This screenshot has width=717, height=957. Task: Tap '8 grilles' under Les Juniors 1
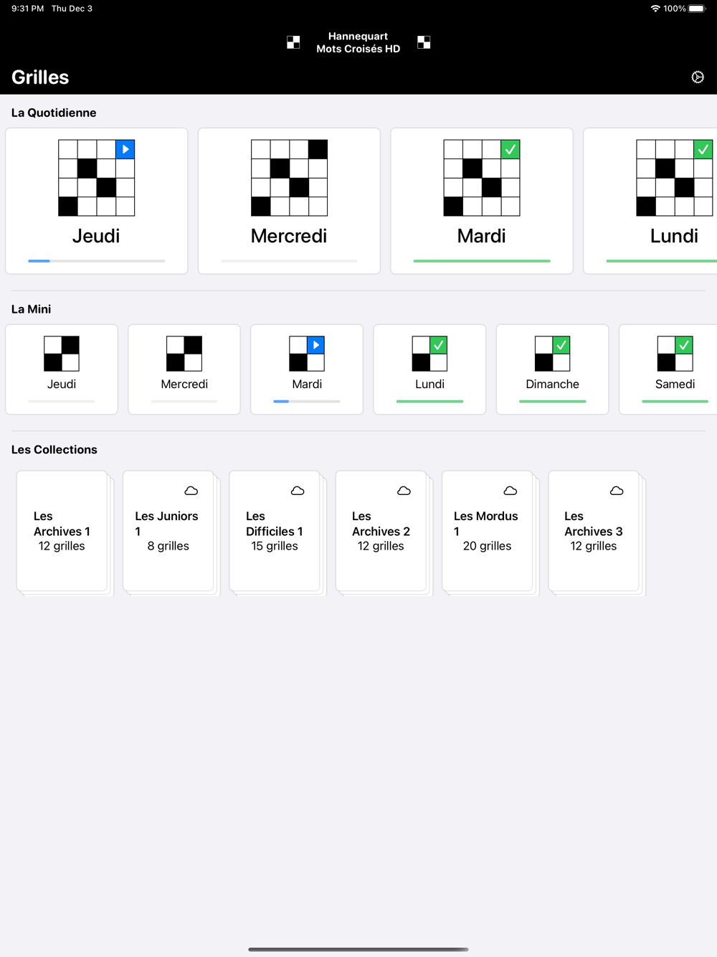click(168, 546)
